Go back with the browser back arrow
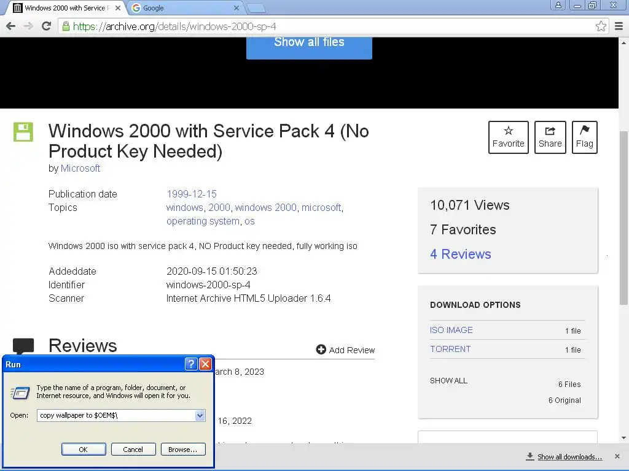Viewport: 629px width, 471px height. pos(11,26)
